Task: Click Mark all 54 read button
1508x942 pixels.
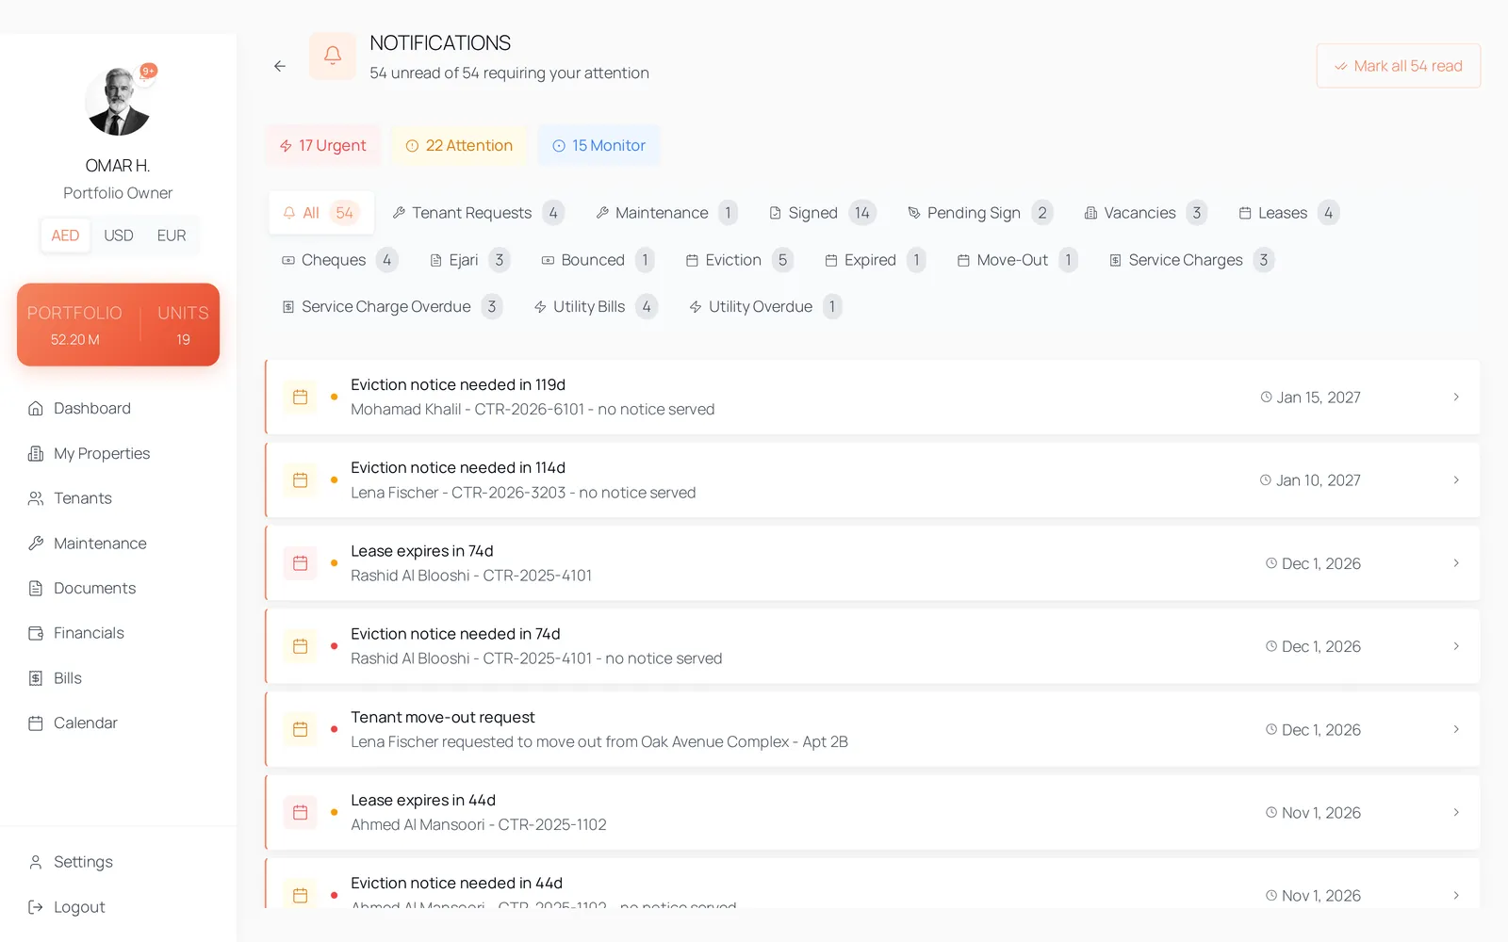Action: point(1399,66)
